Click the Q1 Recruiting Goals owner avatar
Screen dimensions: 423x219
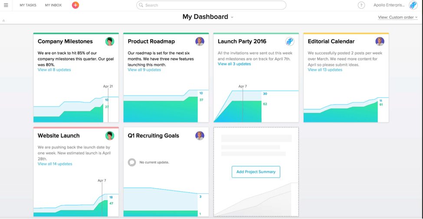200,136
